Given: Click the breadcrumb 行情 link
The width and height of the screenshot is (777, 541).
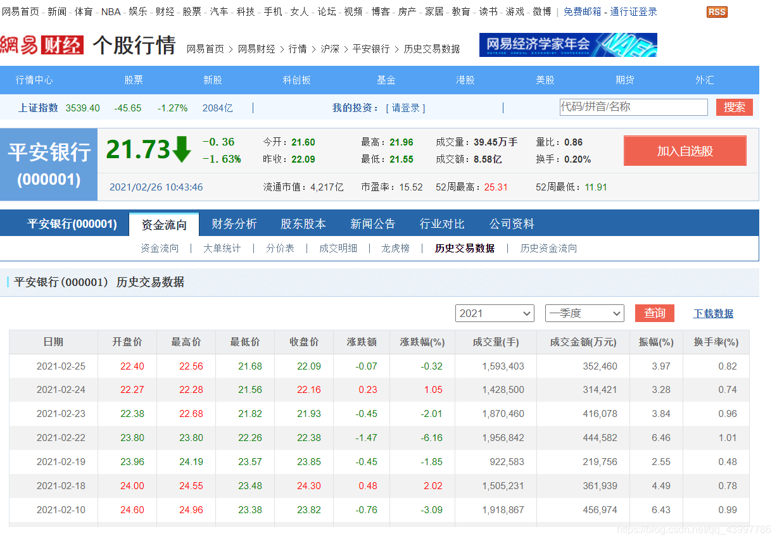Looking at the screenshot, I should coord(298,49).
